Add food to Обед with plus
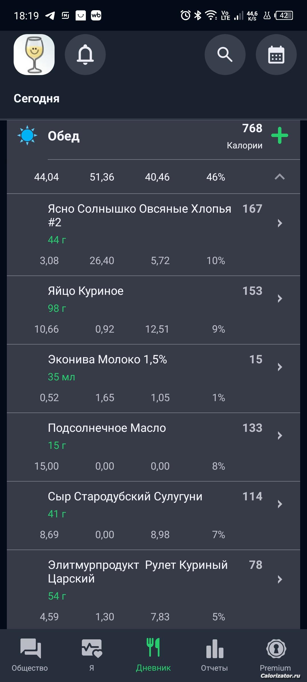 point(279,136)
